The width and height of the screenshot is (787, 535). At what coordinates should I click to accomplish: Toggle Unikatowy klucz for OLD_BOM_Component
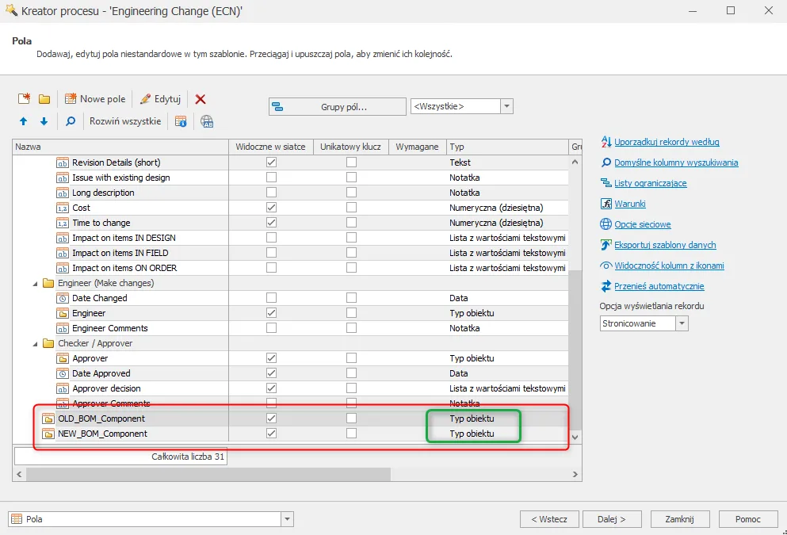(351, 418)
